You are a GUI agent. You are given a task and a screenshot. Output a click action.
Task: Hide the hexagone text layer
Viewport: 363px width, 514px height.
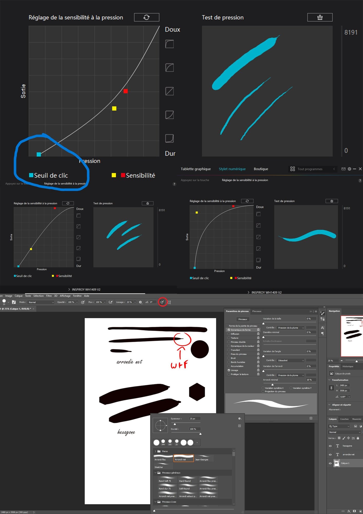tap(330, 446)
